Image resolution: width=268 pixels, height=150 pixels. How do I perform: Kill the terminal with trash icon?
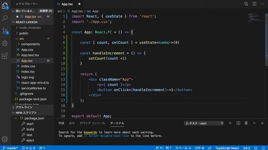pos(246,123)
